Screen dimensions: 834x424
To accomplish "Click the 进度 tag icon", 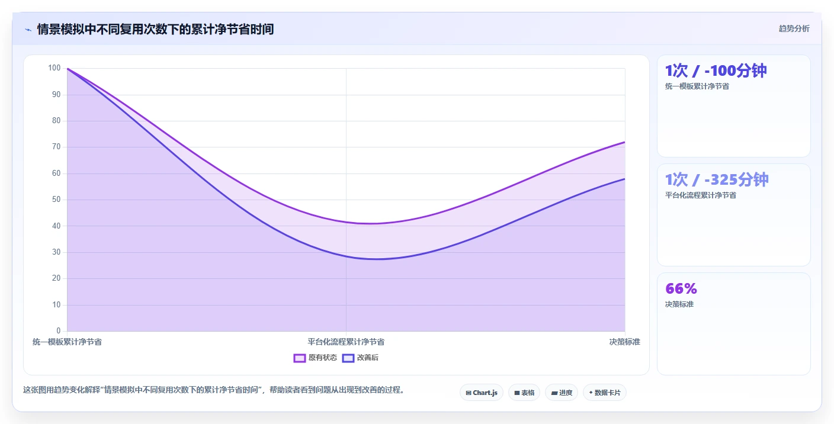I will point(554,393).
